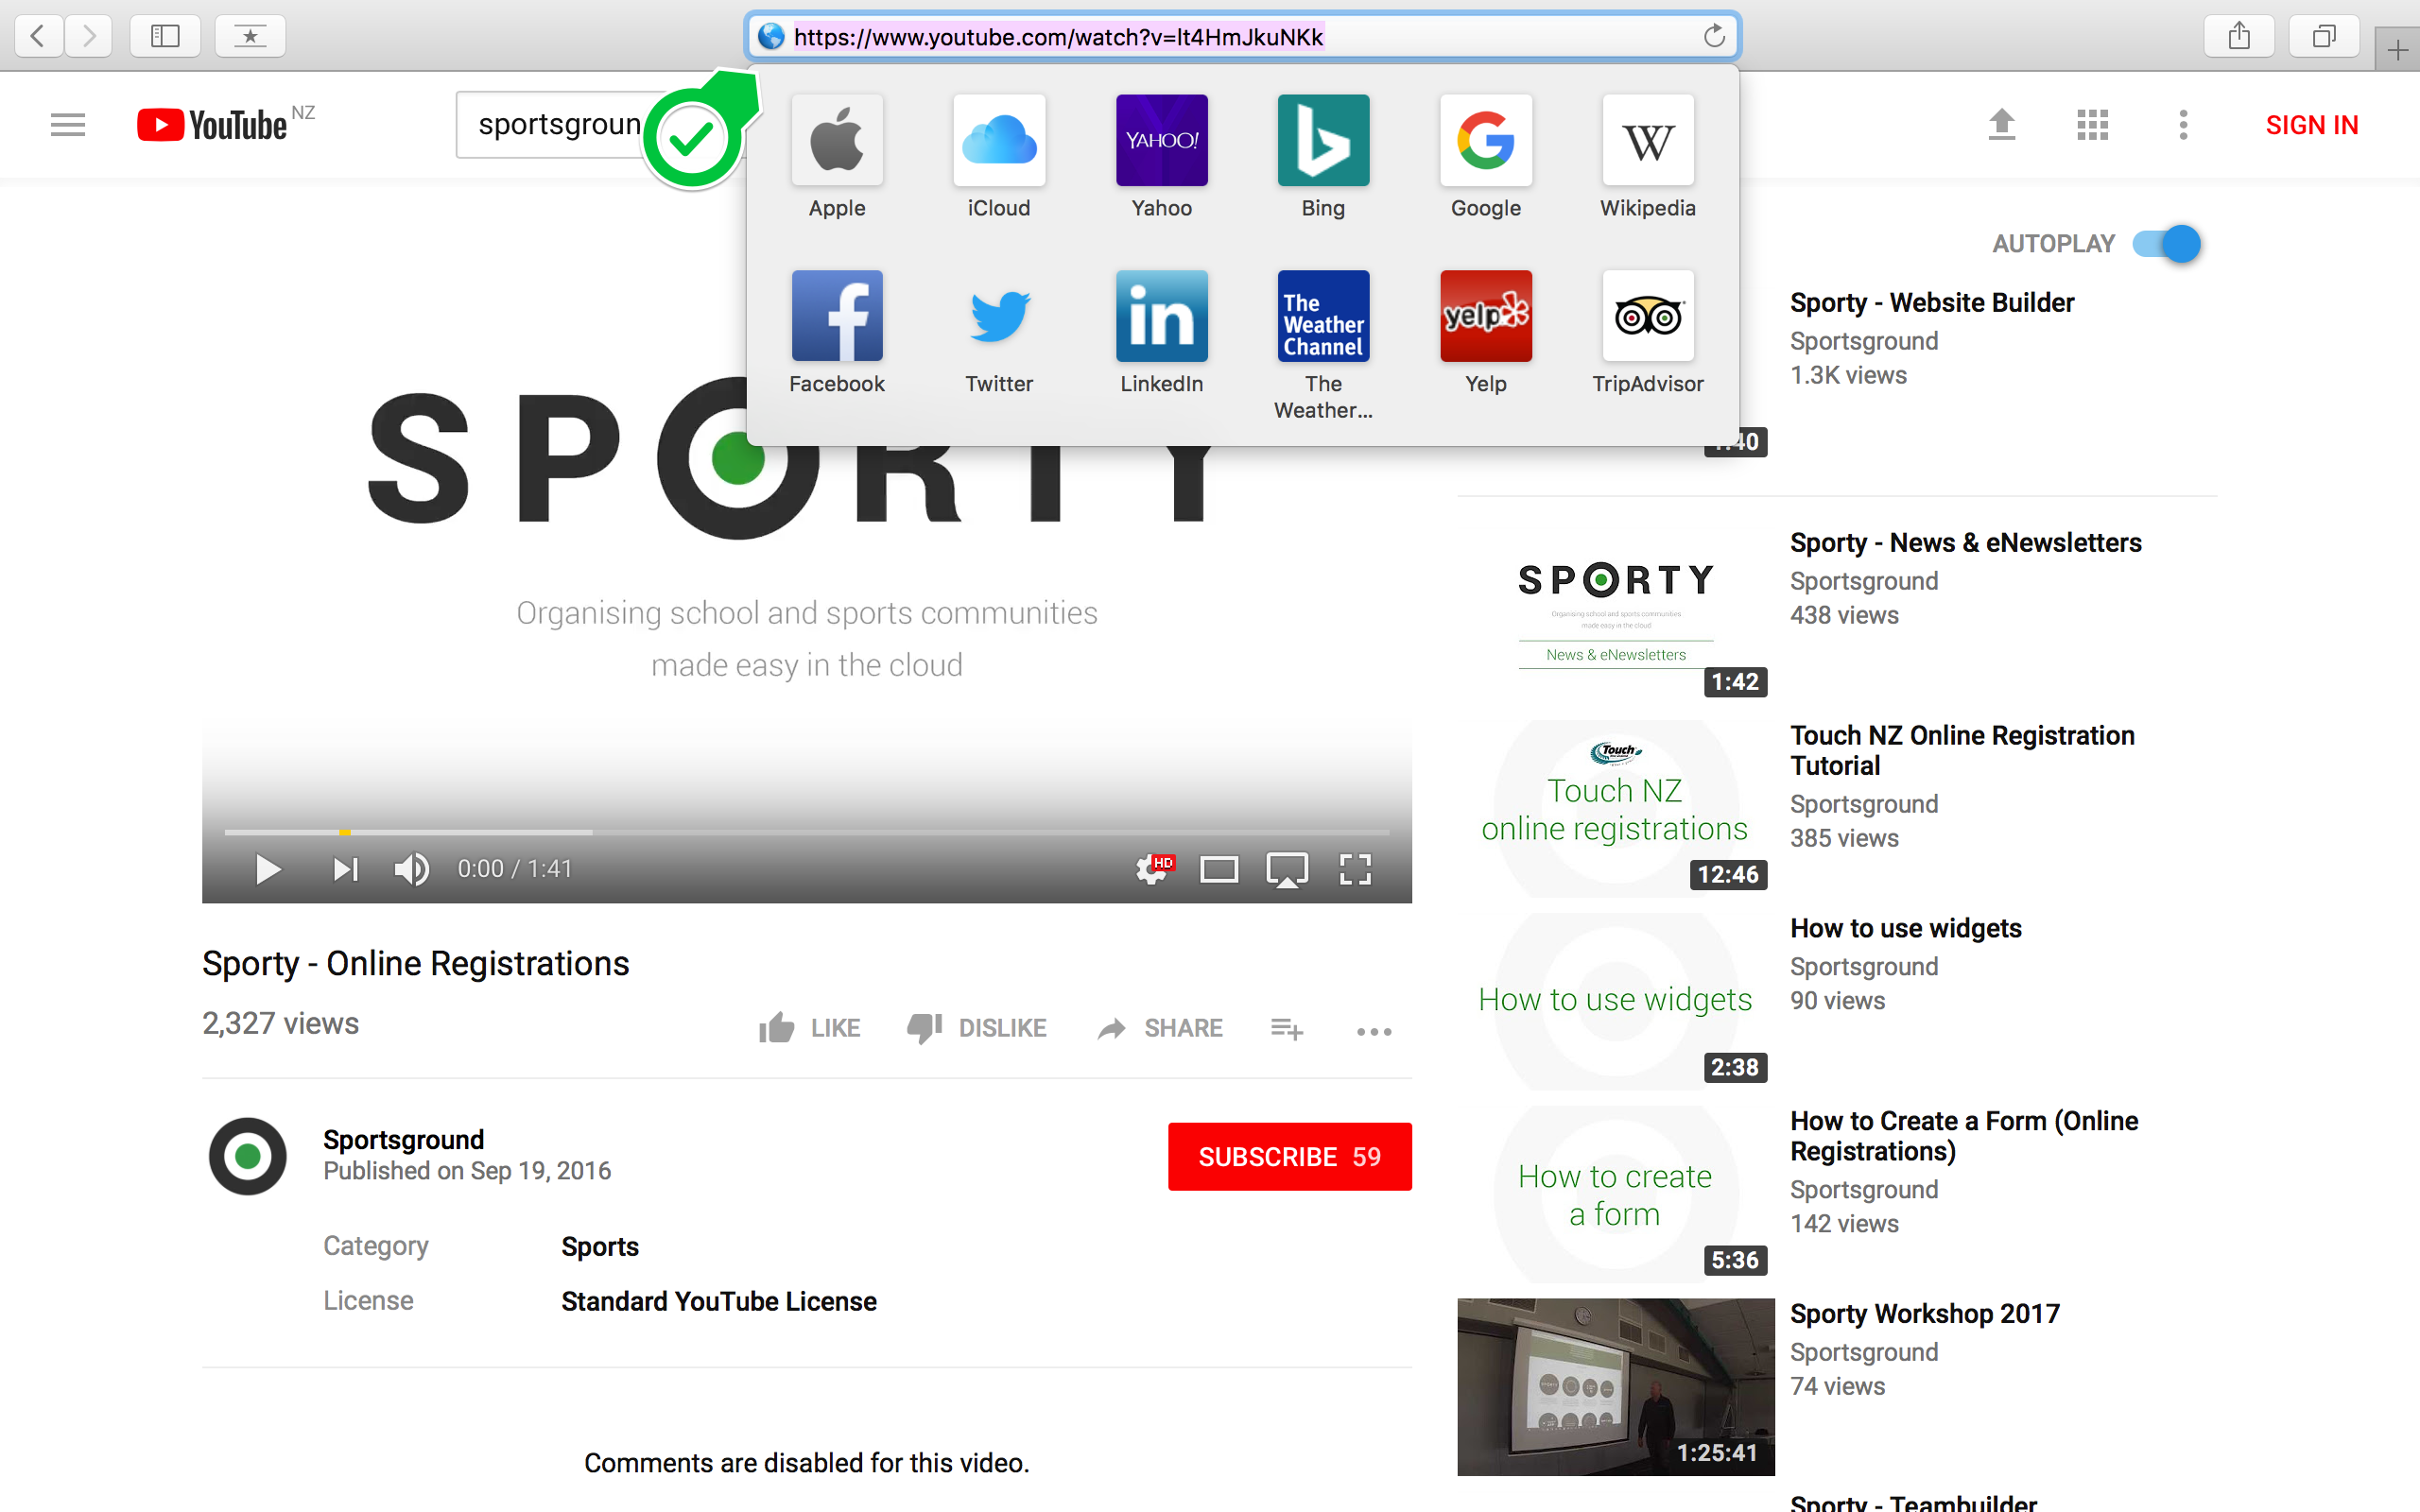Open Standard YouTube License link
Image resolution: width=2420 pixels, height=1512 pixels.
(718, 1301)
